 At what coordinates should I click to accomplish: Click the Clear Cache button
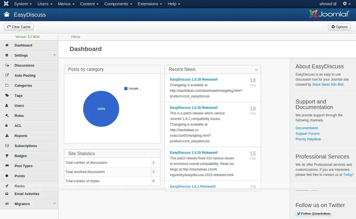(x=19, y=27)
